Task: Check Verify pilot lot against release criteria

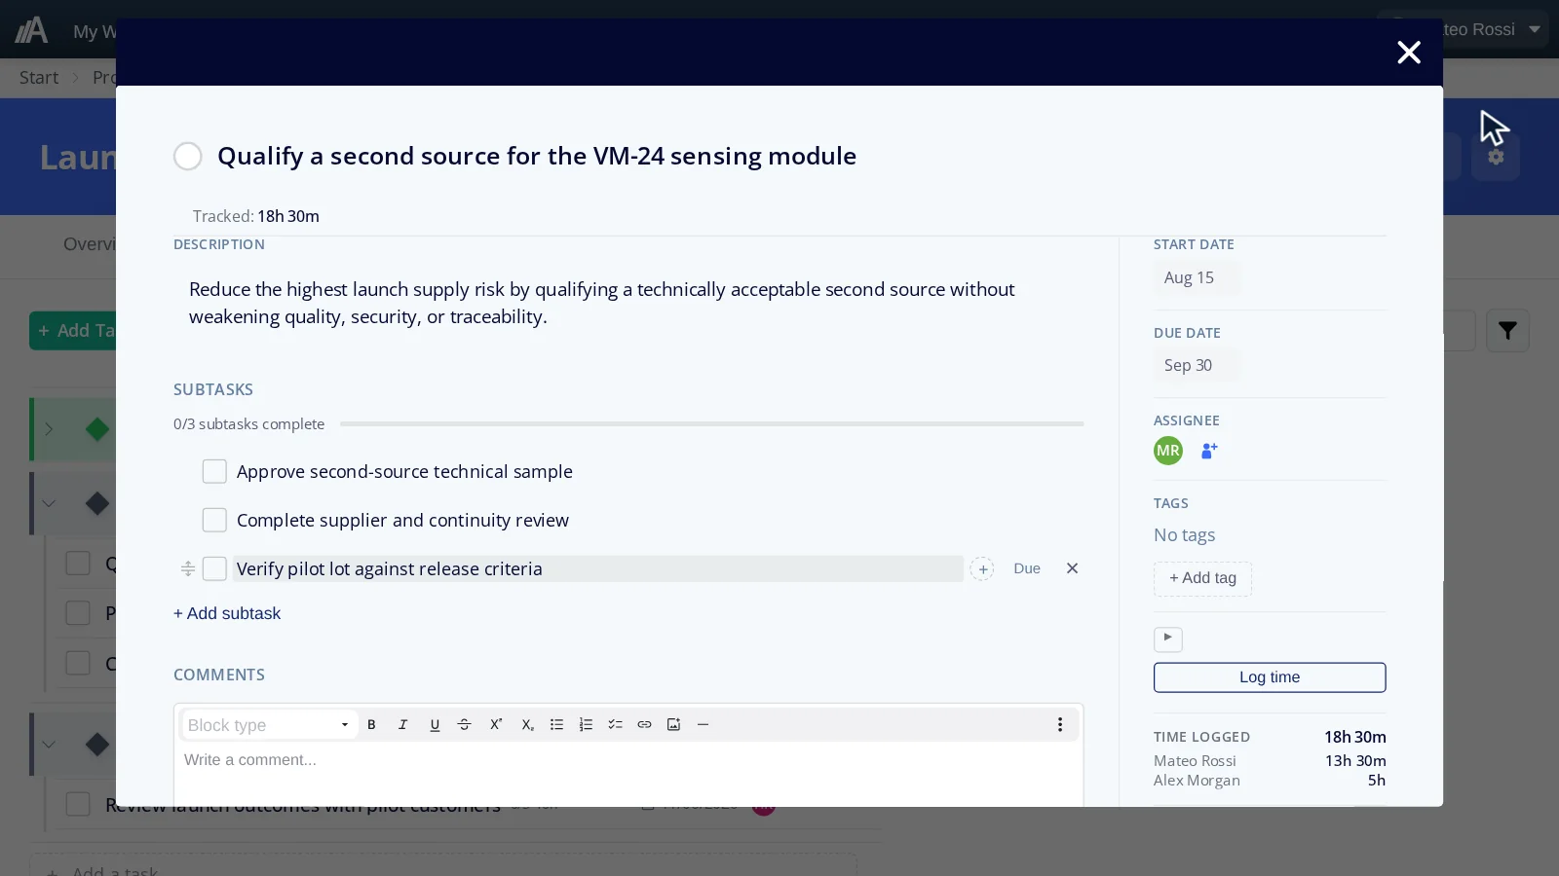Action: tap(214, 568)
